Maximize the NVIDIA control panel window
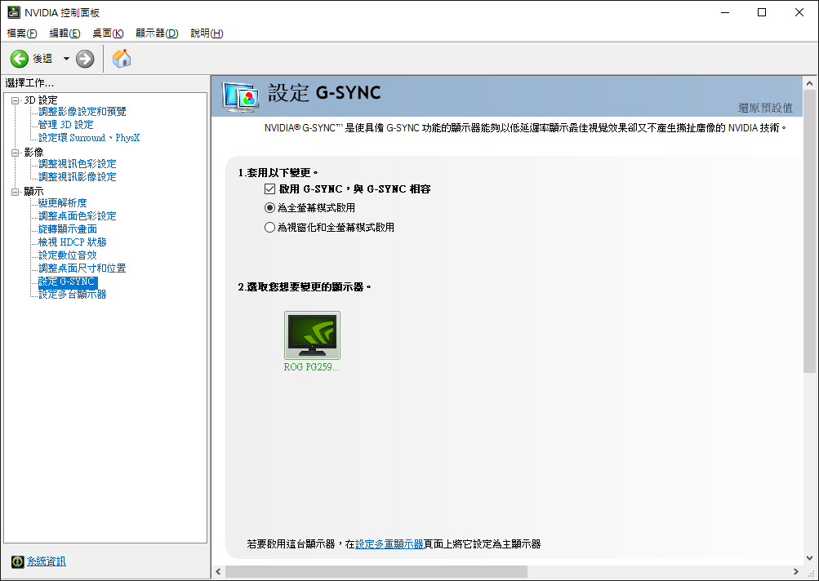Image resolution: width=819 pixels, height=581 pixels. point(762,12)
